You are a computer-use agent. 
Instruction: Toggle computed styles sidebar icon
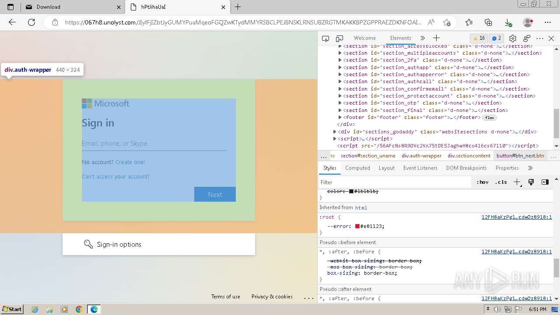point(545,182)
